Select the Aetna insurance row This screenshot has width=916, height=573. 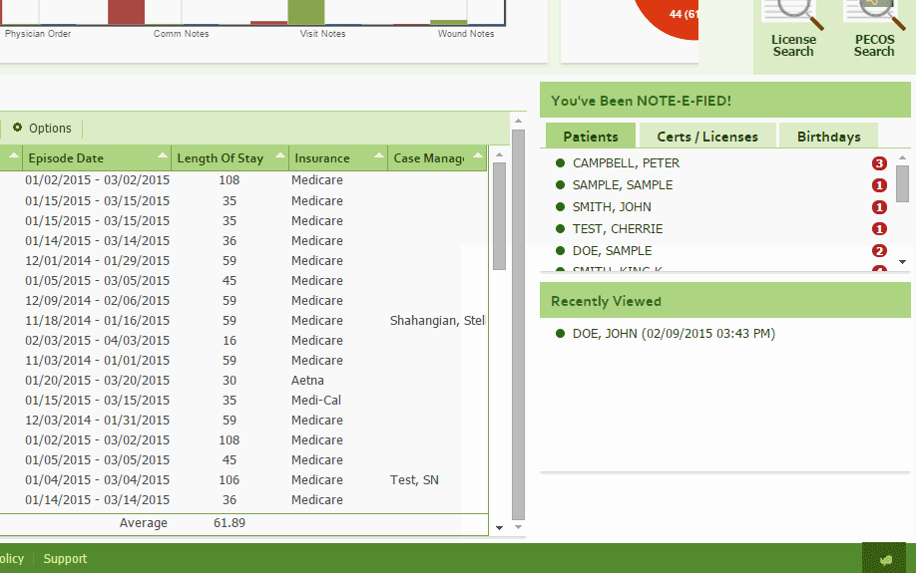pos(307,381)
